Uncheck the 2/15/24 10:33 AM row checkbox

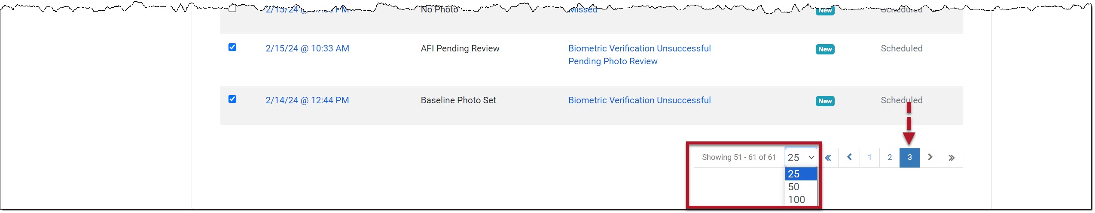(x=232, y=47)
